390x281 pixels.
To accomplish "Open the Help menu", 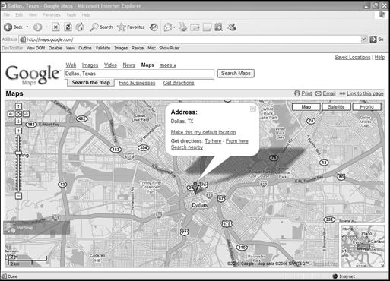I will point(86,15).
